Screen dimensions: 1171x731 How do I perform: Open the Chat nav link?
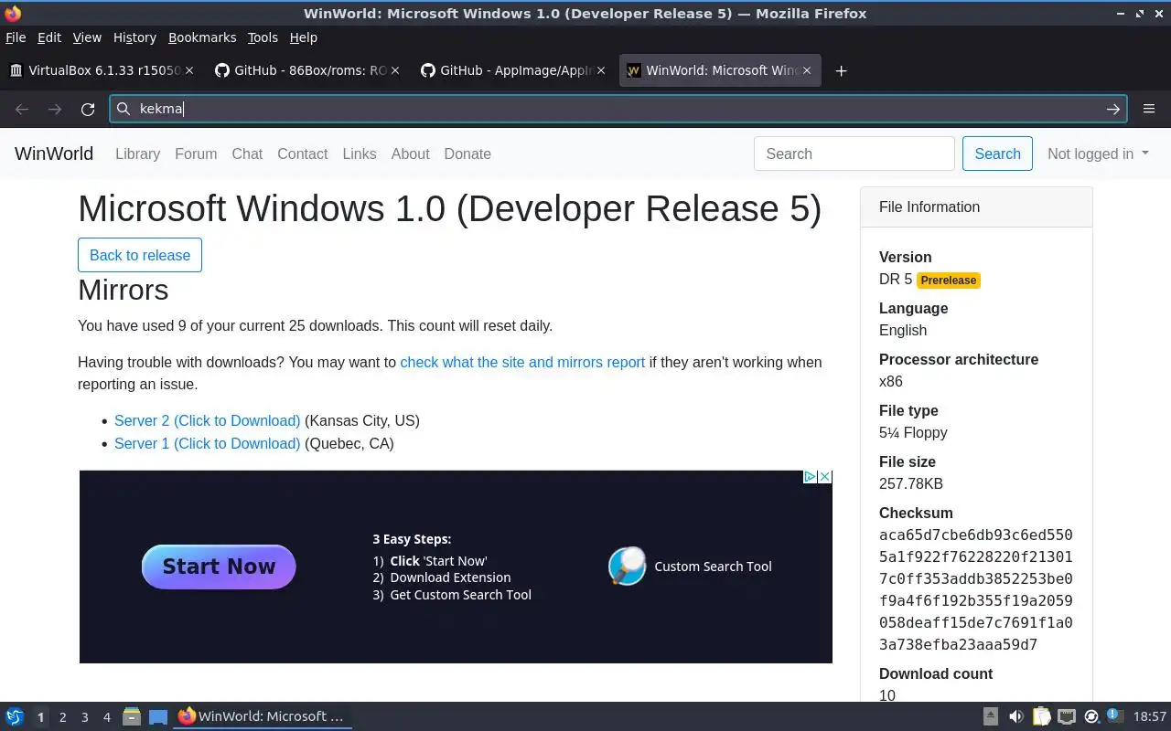coord(247,154)
